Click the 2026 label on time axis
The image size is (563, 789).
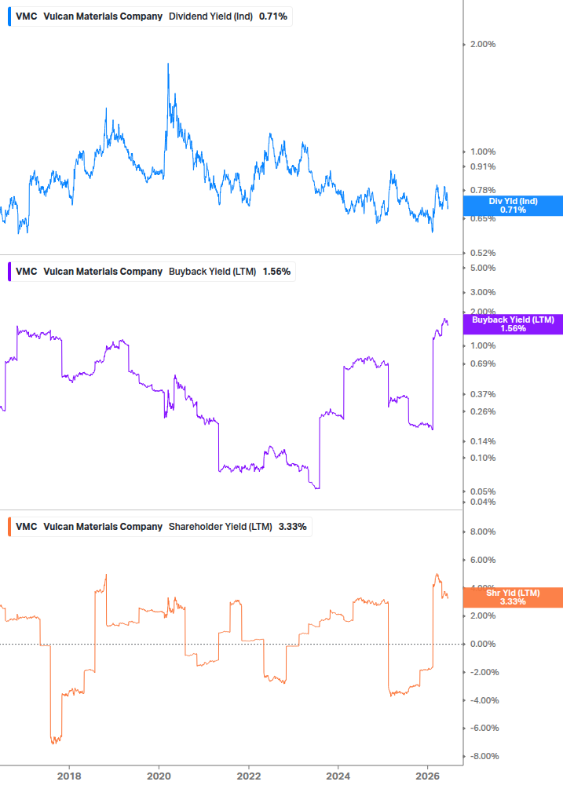[428, 776]
